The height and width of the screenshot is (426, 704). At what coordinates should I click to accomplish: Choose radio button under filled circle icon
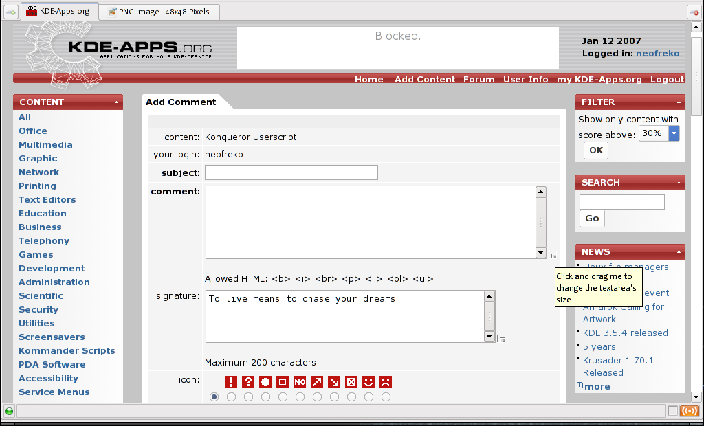tap(266, 397)
